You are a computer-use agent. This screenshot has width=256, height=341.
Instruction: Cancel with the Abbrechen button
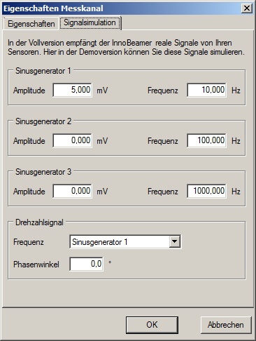226,325
